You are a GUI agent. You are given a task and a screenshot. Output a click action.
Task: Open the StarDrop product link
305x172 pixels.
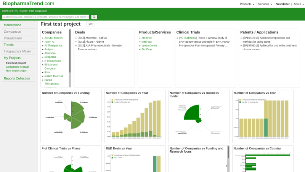tap(147, 49)
